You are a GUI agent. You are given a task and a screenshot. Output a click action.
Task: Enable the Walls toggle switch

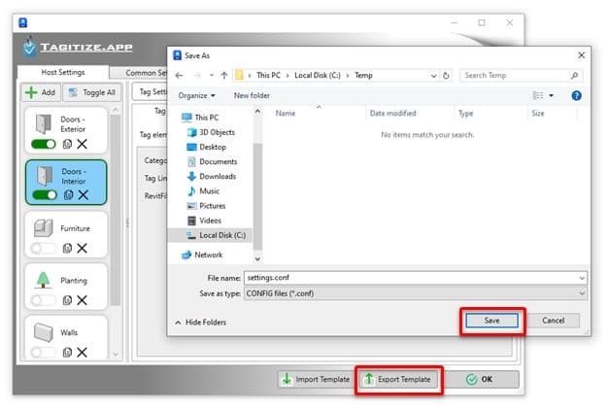point(43,352)
